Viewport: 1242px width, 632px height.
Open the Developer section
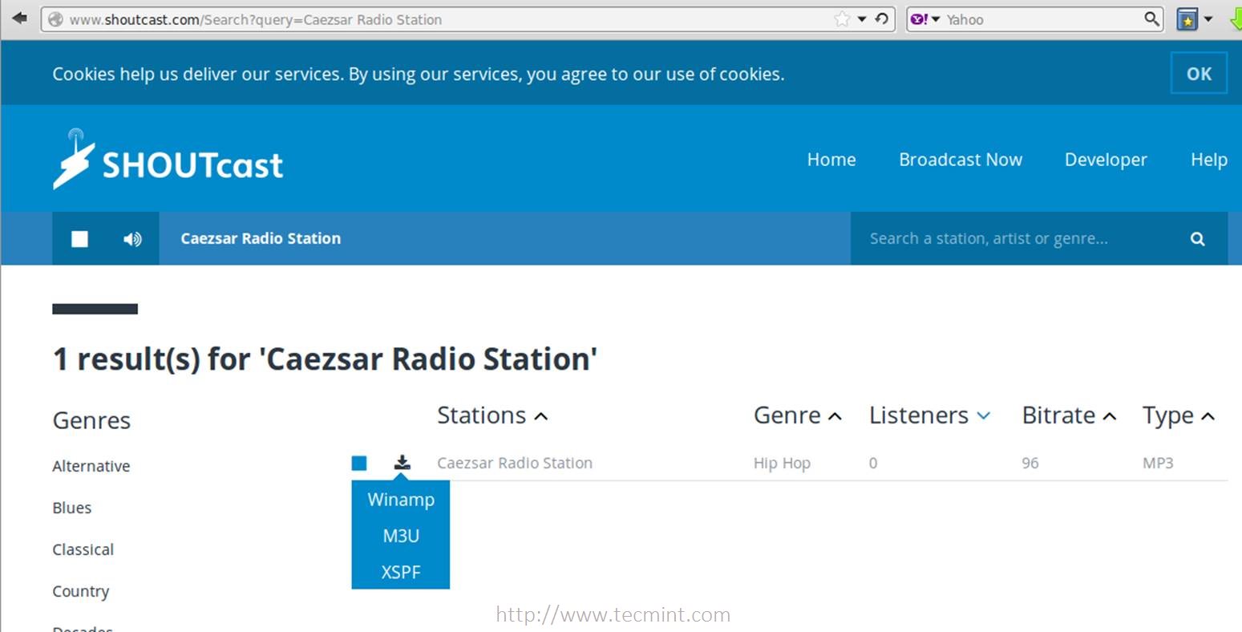[x=1106, y=160]
